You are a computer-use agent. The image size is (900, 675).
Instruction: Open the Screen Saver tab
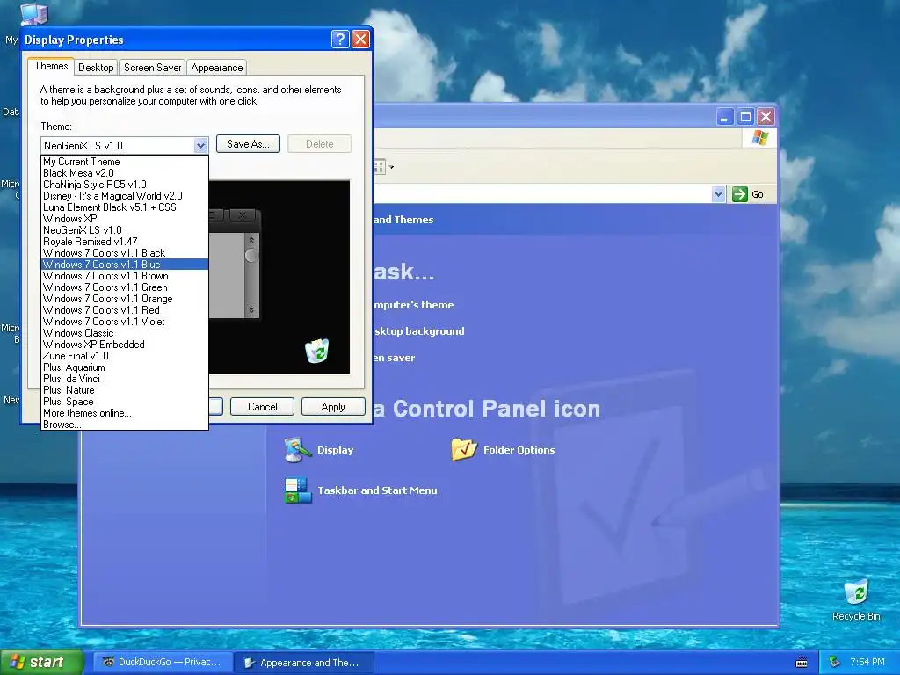(x=152, y=67)
